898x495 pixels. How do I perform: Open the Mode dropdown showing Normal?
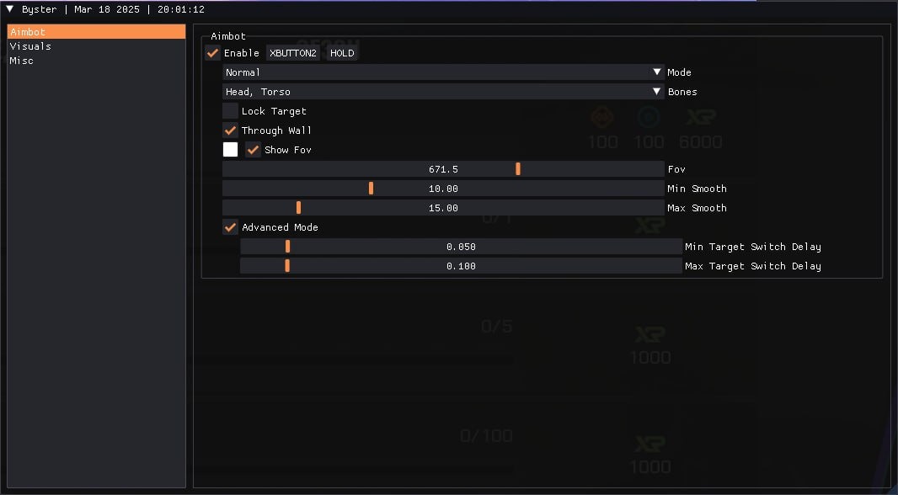point(443,72)
